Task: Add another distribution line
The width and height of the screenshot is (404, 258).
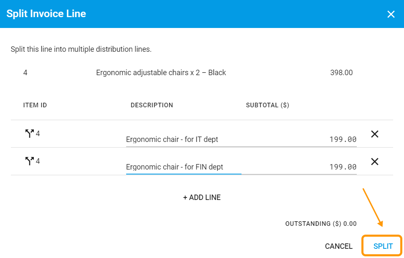Action: point(202,197)
